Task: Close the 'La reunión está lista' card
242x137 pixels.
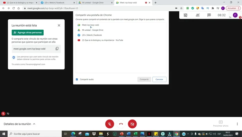Action: (59, 26)
